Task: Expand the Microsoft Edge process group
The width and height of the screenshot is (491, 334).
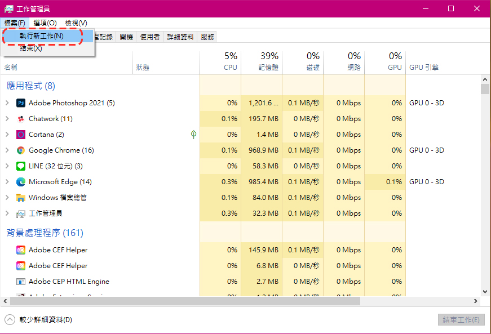Action: [7, 182]
